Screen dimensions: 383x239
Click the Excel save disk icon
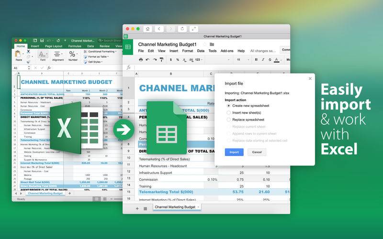tap(42, 40)
